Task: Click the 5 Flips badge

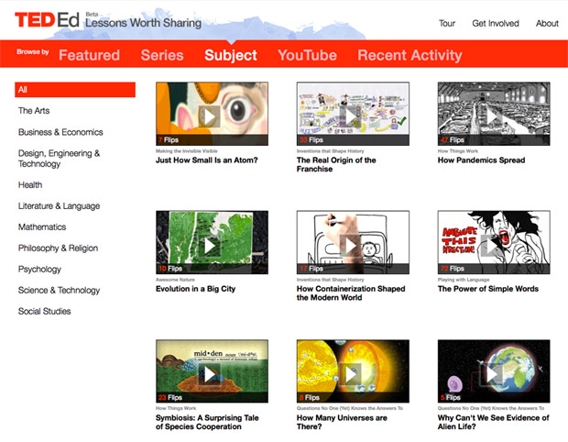Action: 450,397
